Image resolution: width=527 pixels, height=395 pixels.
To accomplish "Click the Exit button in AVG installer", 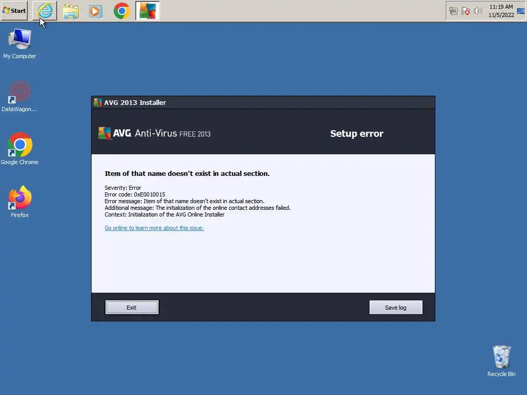I will point(132,308).
